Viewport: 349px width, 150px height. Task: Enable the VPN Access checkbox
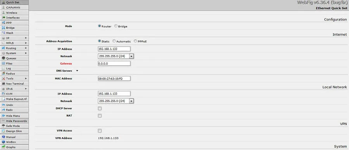(100, 131)
